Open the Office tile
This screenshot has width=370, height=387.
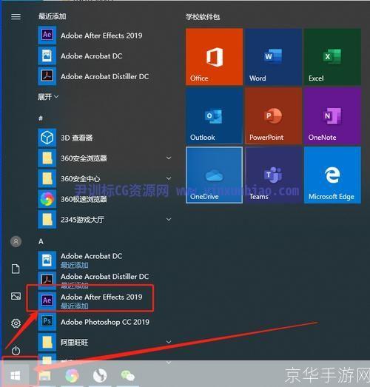[x=214, y=56]
